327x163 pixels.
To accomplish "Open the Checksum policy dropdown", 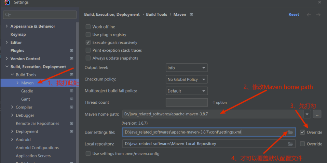I will 187,79.
